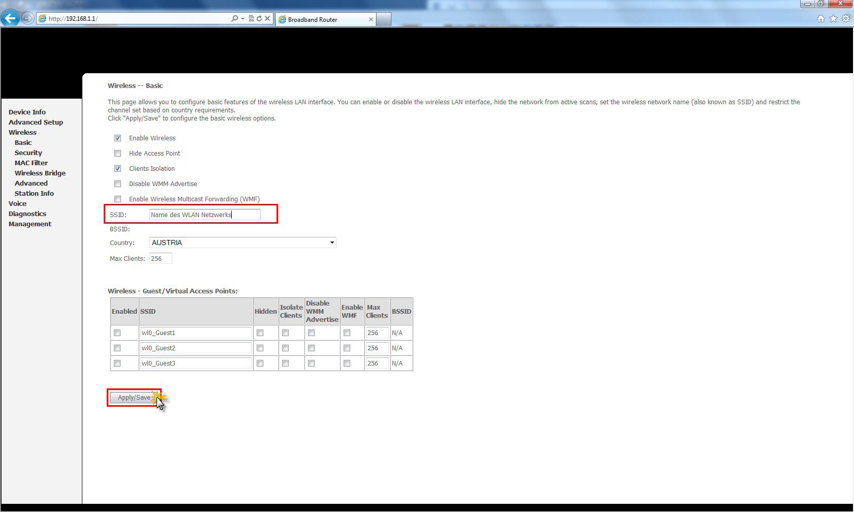Click into the SSID text field
The image size is (854, 514).
tap(205, 215)
